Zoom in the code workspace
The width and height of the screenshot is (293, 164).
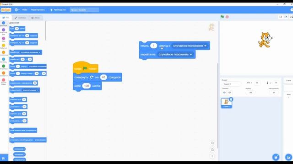click(x=212, y=143)
